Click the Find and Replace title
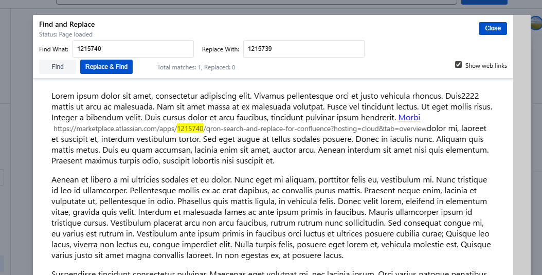Screen dimensions: 542x275 coord(67,24)
